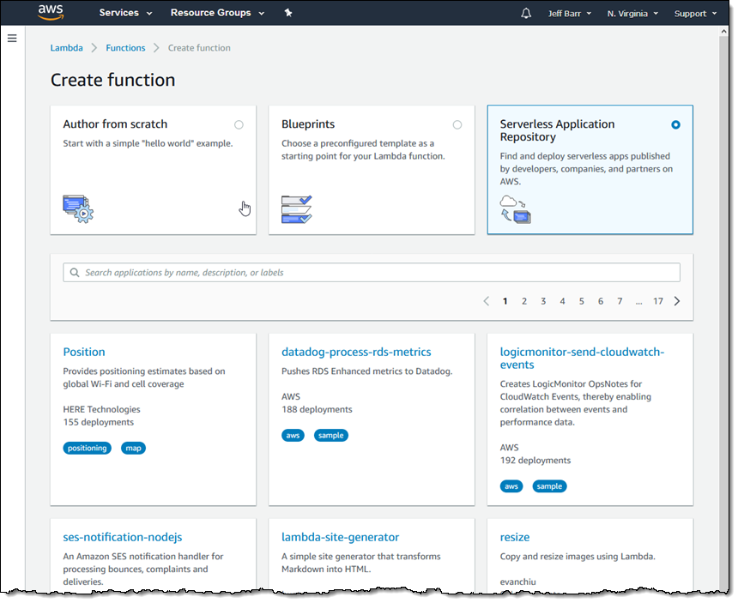Click the Author from scratch gear icon
738x603 pixels.
77,208
